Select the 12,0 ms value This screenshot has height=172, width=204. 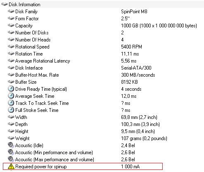tap(129, 96)
